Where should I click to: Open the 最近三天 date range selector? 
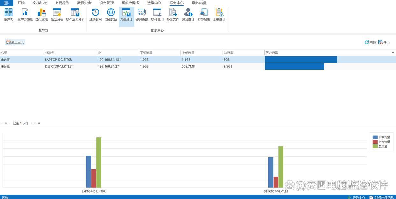(15, 42)
